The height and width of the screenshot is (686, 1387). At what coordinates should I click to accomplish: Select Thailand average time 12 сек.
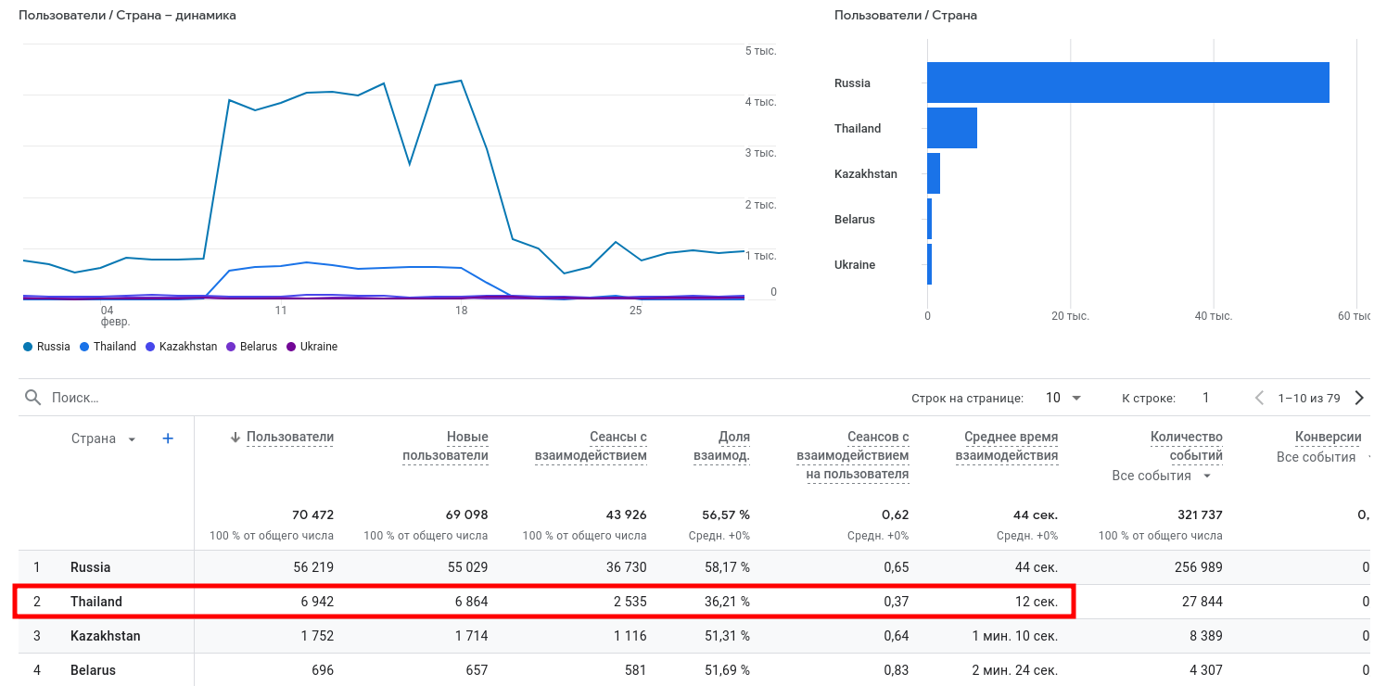(1037, 602)
